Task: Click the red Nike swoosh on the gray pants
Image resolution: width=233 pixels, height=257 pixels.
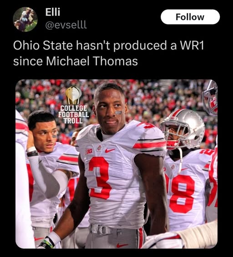Action: [x=122, y=245]
